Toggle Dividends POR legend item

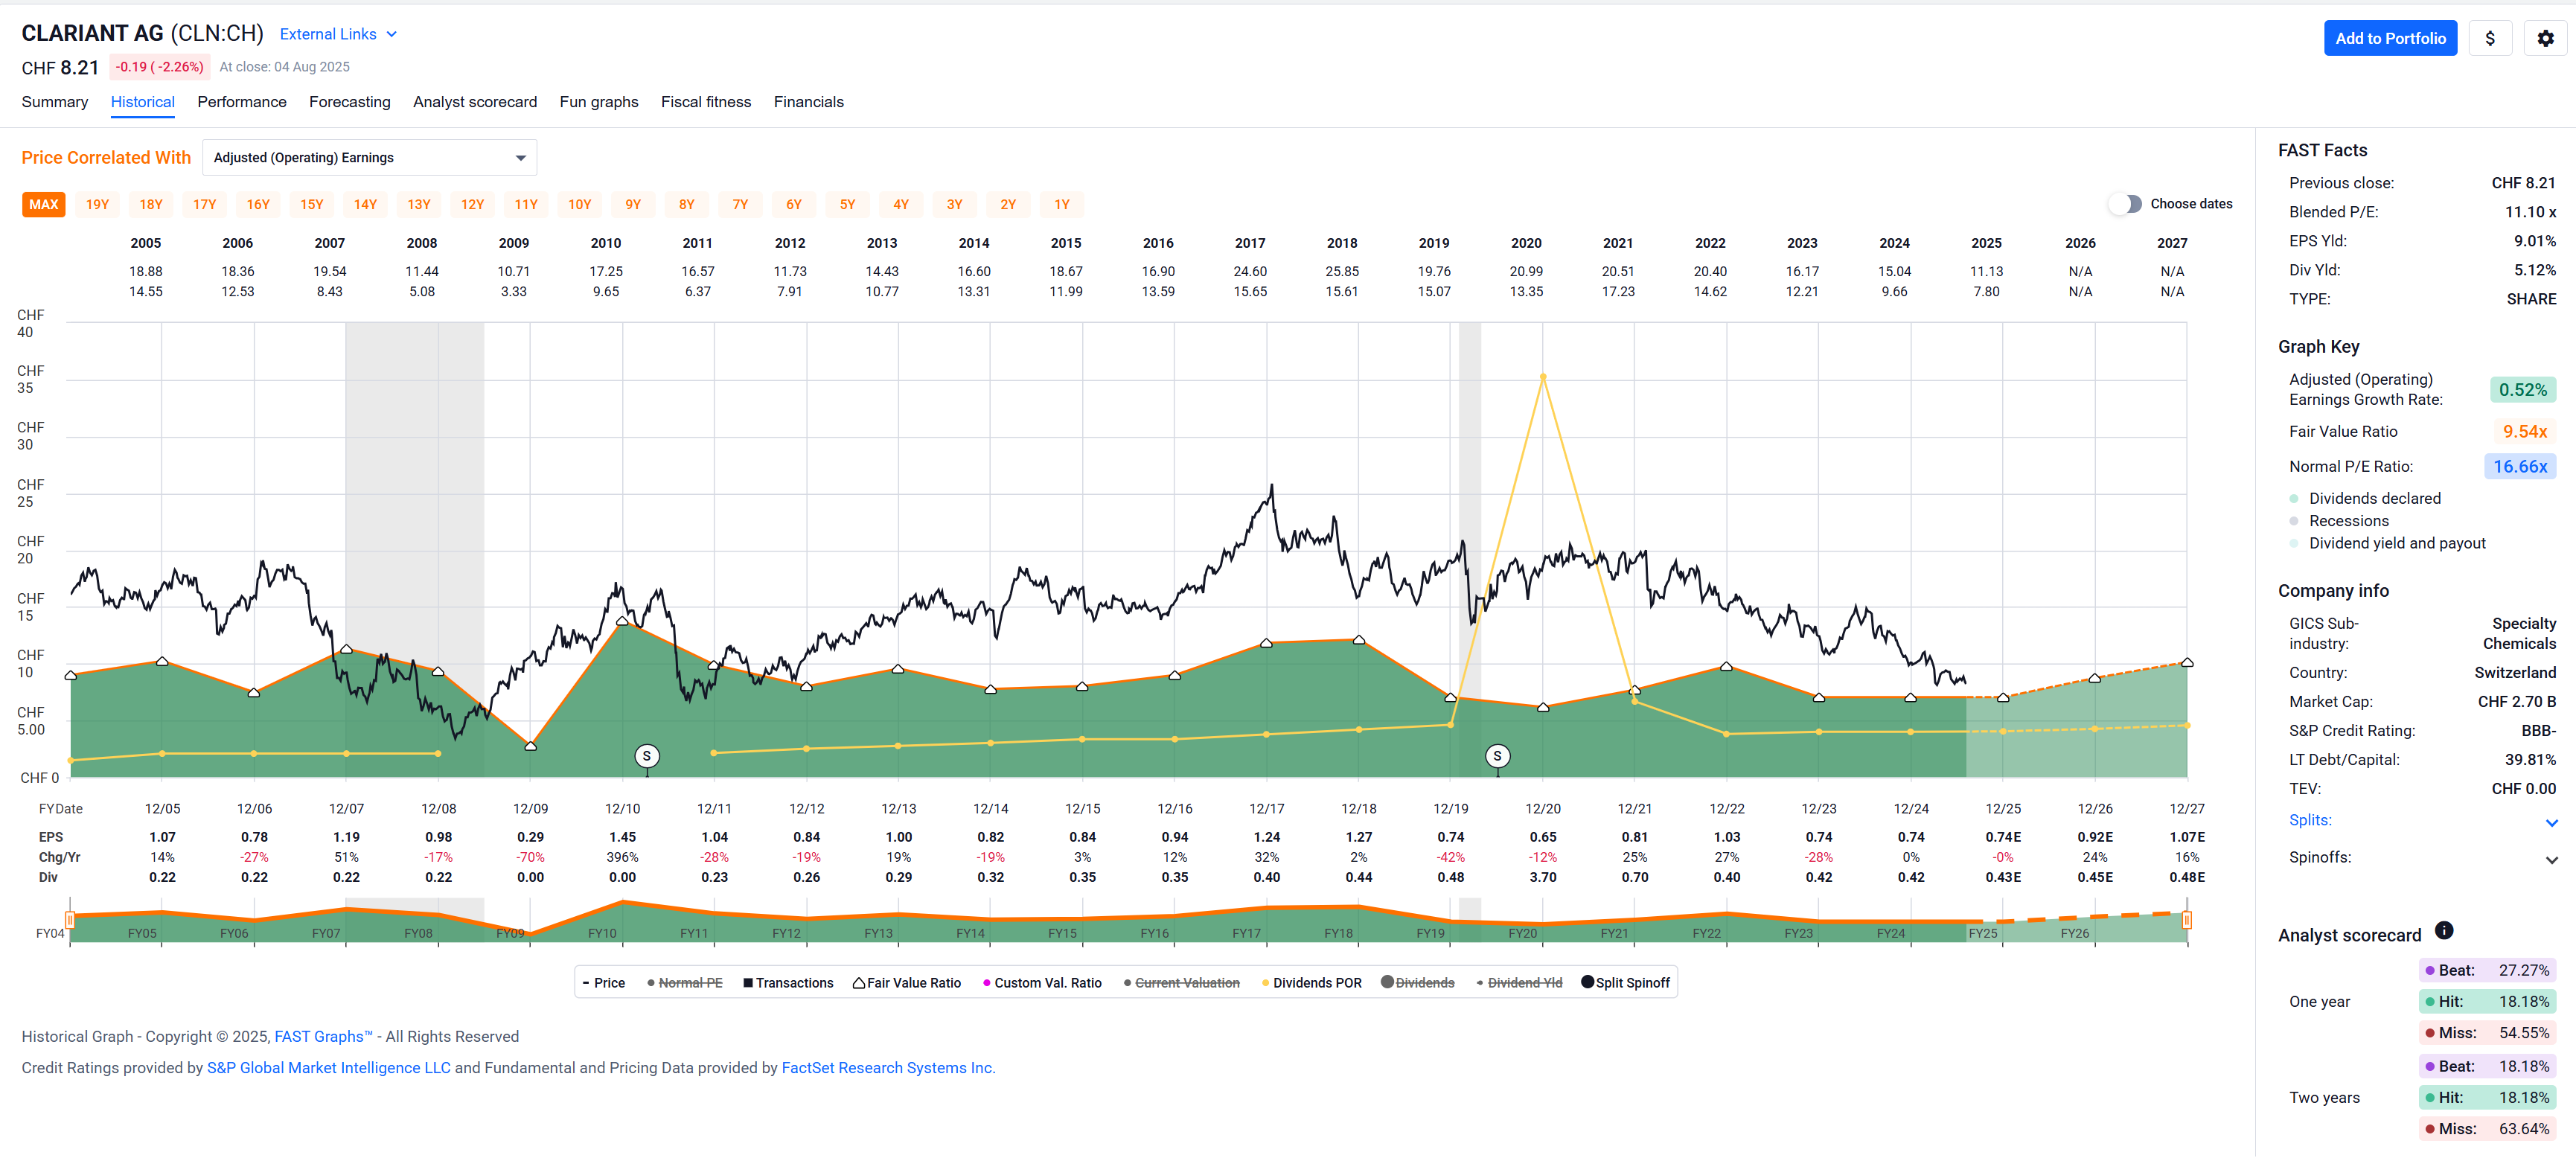click(x=1311, y=983)
